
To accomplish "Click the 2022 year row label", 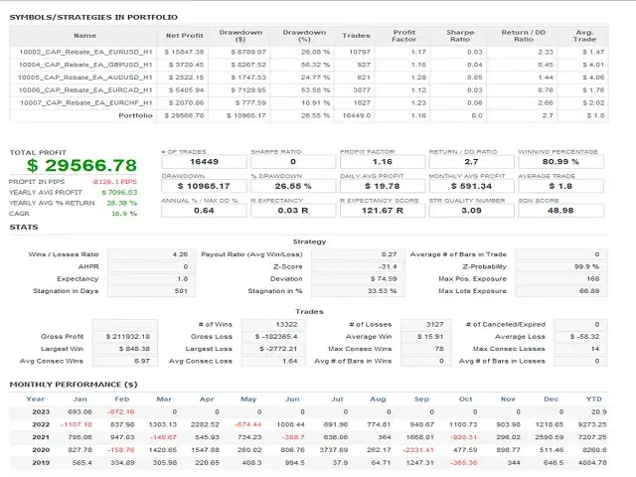I will click(41, 424).
